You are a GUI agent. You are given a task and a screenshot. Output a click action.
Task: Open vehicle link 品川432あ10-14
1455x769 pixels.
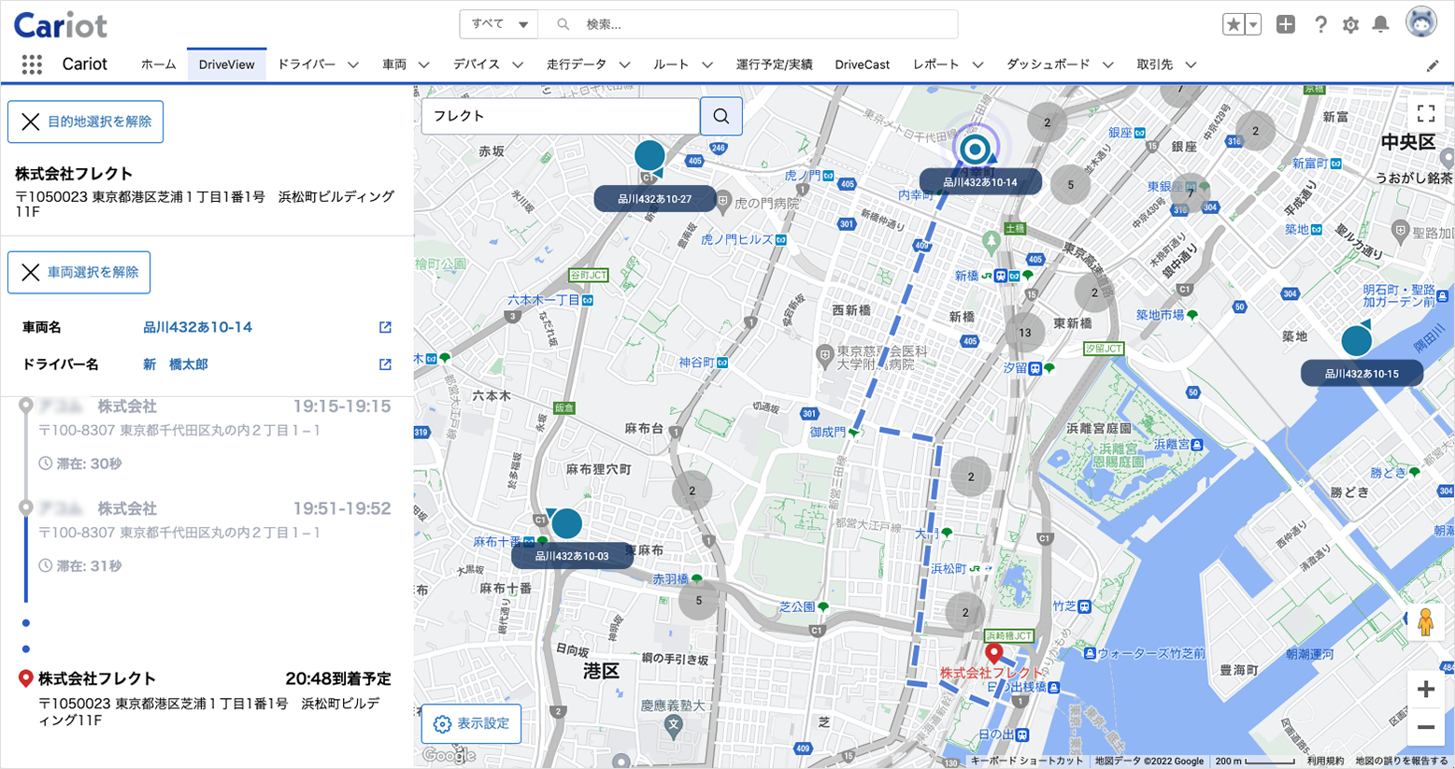click(x=197, y=327)
